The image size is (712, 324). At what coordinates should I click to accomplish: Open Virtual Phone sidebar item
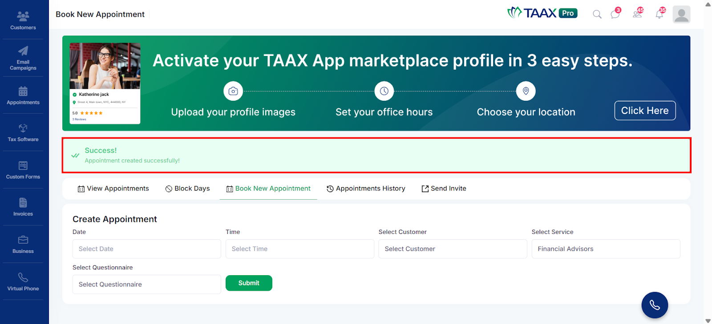coord(23,282)
